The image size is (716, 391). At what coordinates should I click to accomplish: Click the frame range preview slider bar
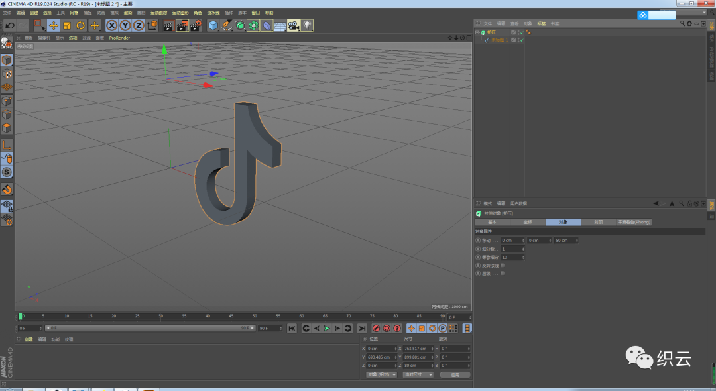[150, 328]
